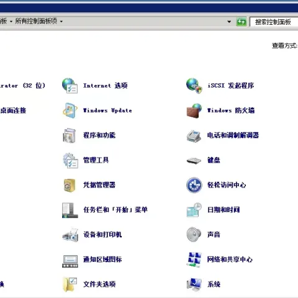298x298 pixels.
Task: Expand the 所有控制面板项 breadcrumb arrow
Action: (61, 21)
